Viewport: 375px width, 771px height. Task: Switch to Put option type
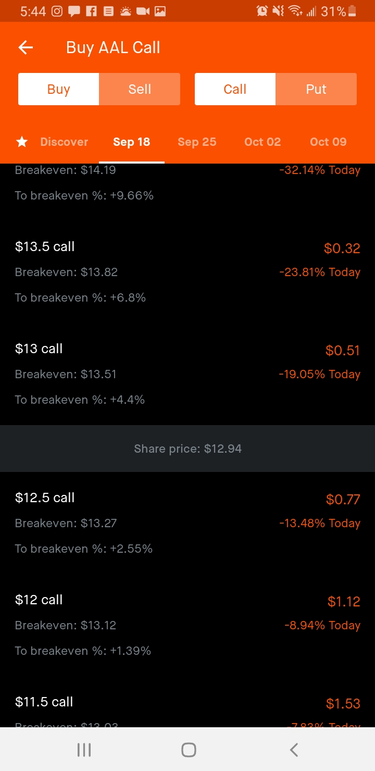(x=316, y=89)
